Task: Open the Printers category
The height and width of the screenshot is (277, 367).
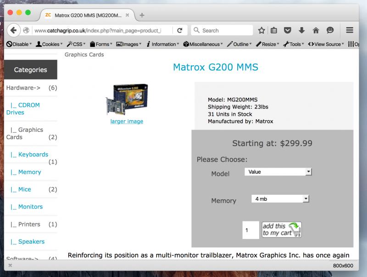Action: [x=25, y=224]
